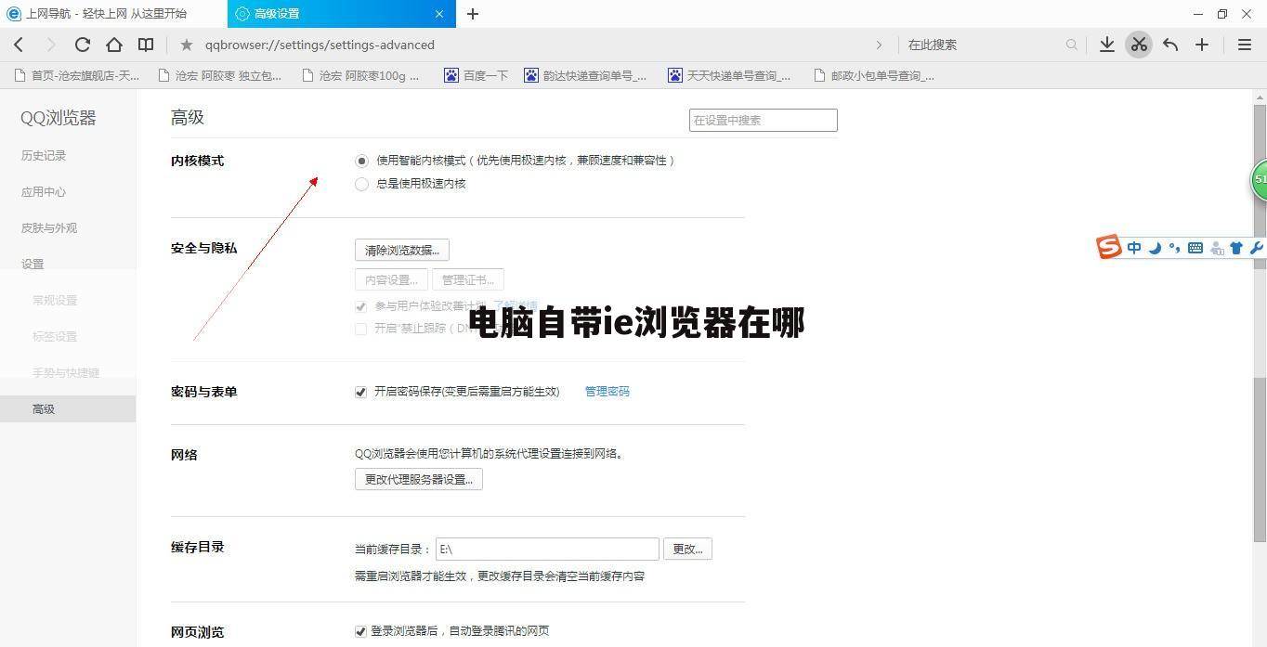The width and height of the screenshot is (1267, 647).
Task: Open the 百度一下 bookmark
Action: 476,76
